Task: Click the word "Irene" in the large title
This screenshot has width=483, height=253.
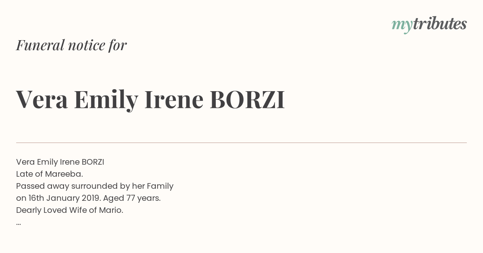Action: [174, 100]
